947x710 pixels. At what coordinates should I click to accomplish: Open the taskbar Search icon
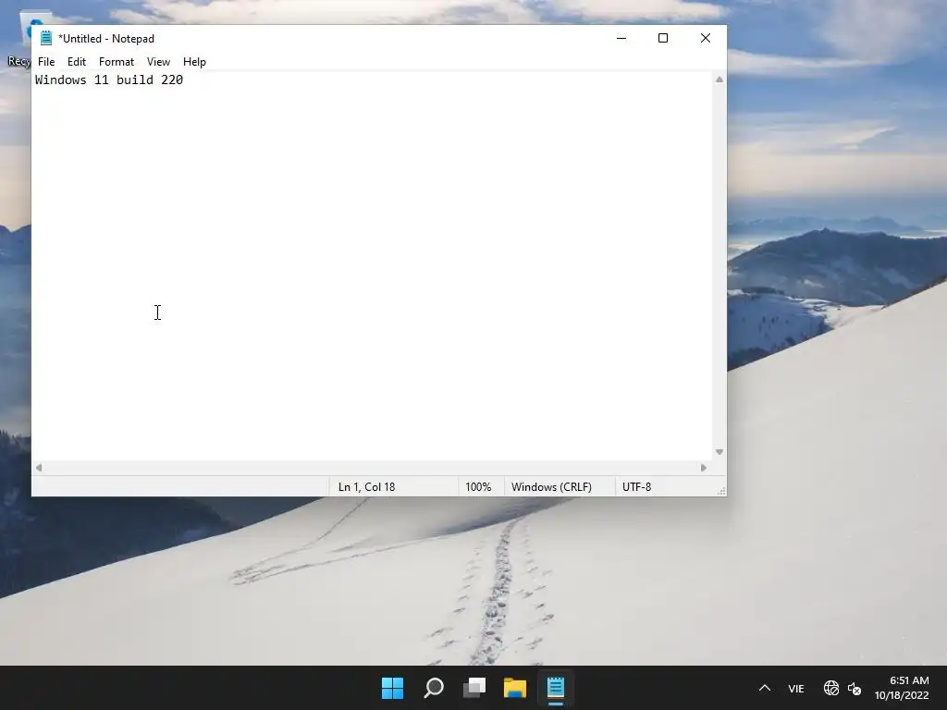coord(434,688)
